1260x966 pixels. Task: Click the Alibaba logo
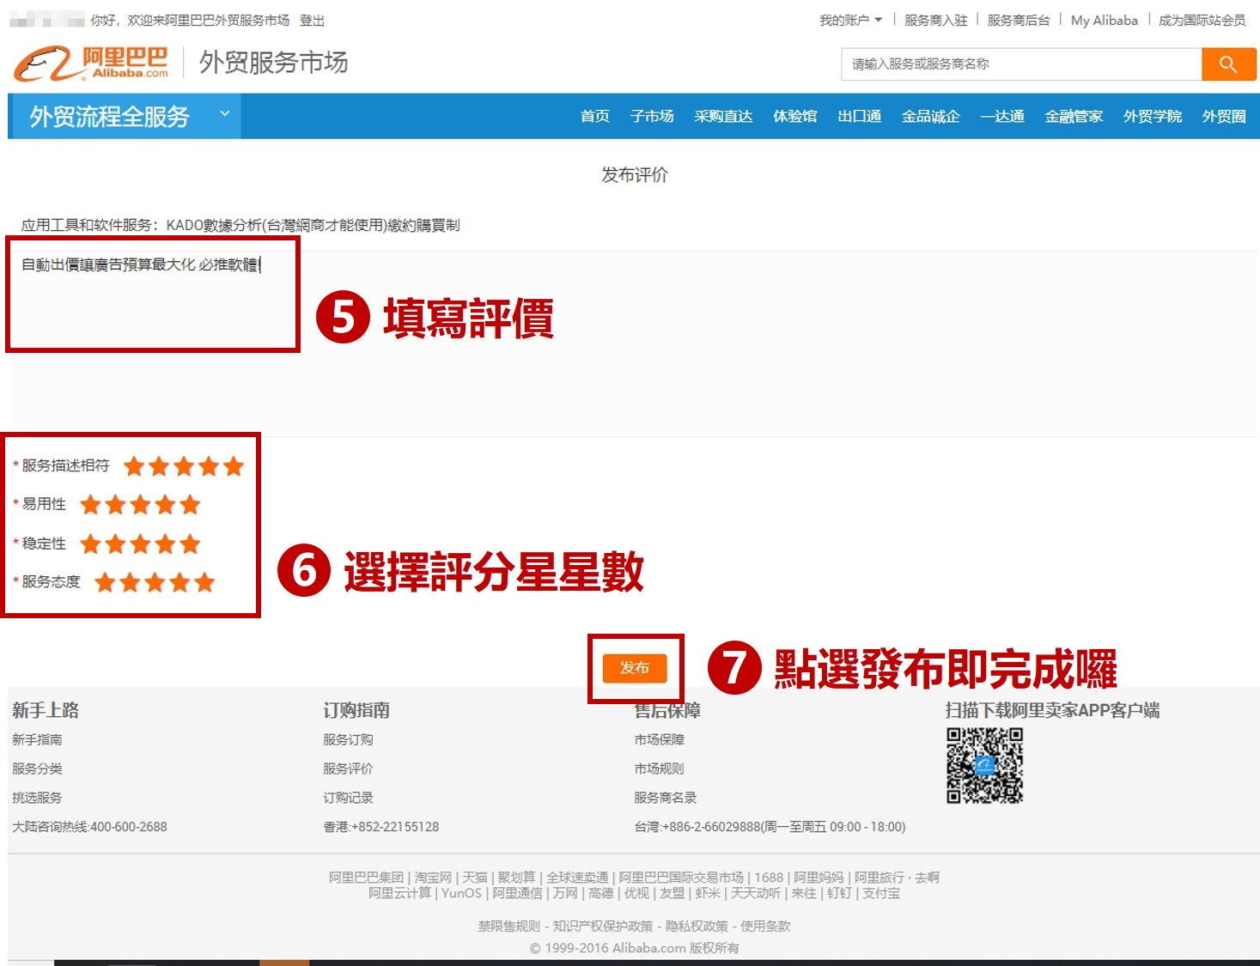pos(90,62)
